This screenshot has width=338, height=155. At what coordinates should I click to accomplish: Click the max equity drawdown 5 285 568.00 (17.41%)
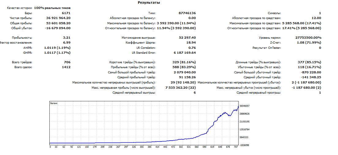point(302,23)
